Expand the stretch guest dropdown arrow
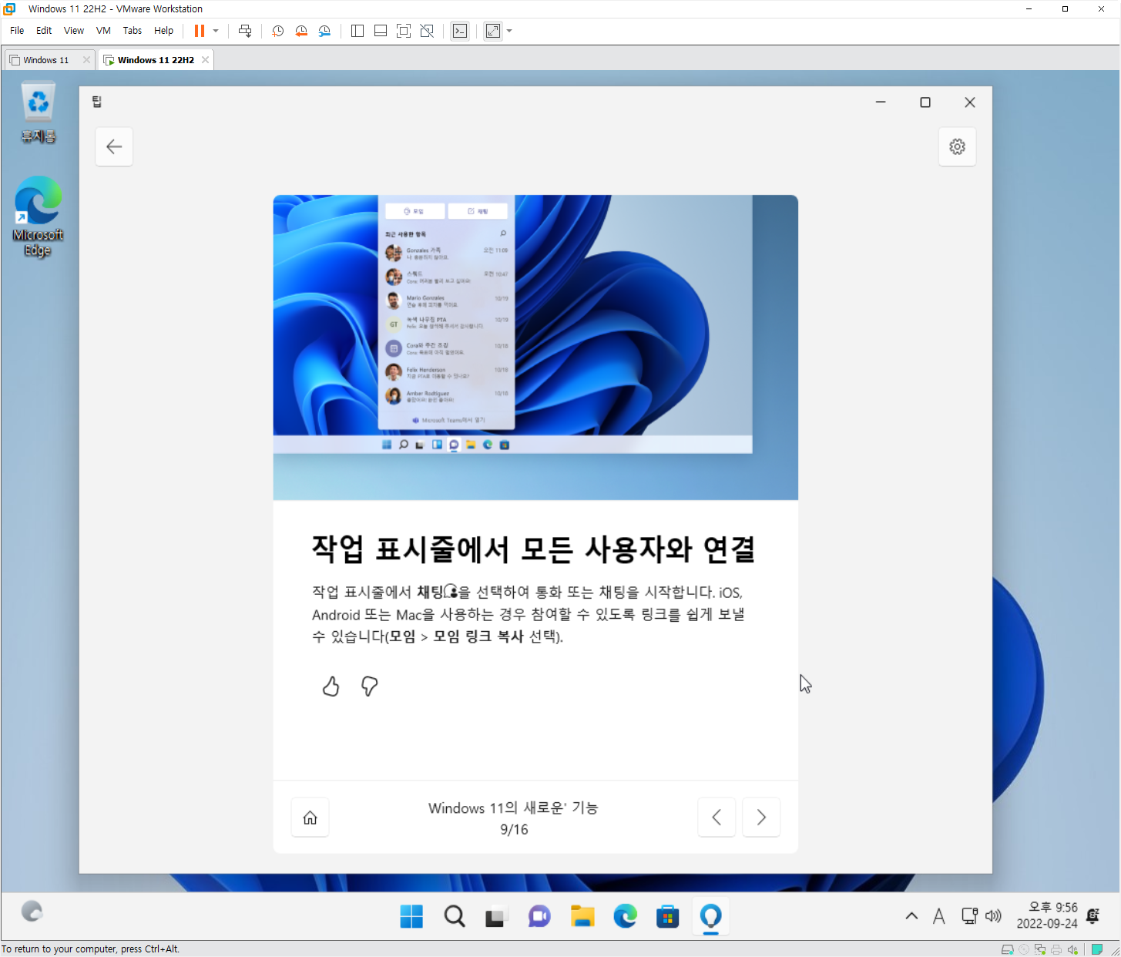Screen dimensions: 1121x957 click(509, 31)
